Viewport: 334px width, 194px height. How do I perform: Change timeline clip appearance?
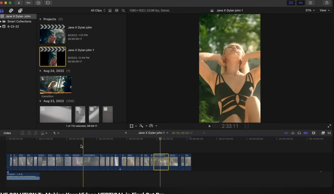[314, 133]
